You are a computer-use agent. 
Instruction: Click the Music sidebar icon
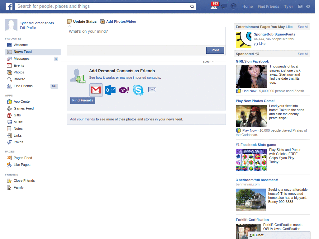point(9,122)
